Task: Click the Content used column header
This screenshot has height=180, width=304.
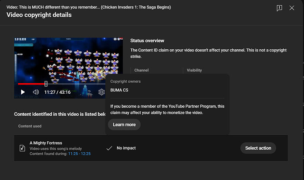Action: [30, 126]
